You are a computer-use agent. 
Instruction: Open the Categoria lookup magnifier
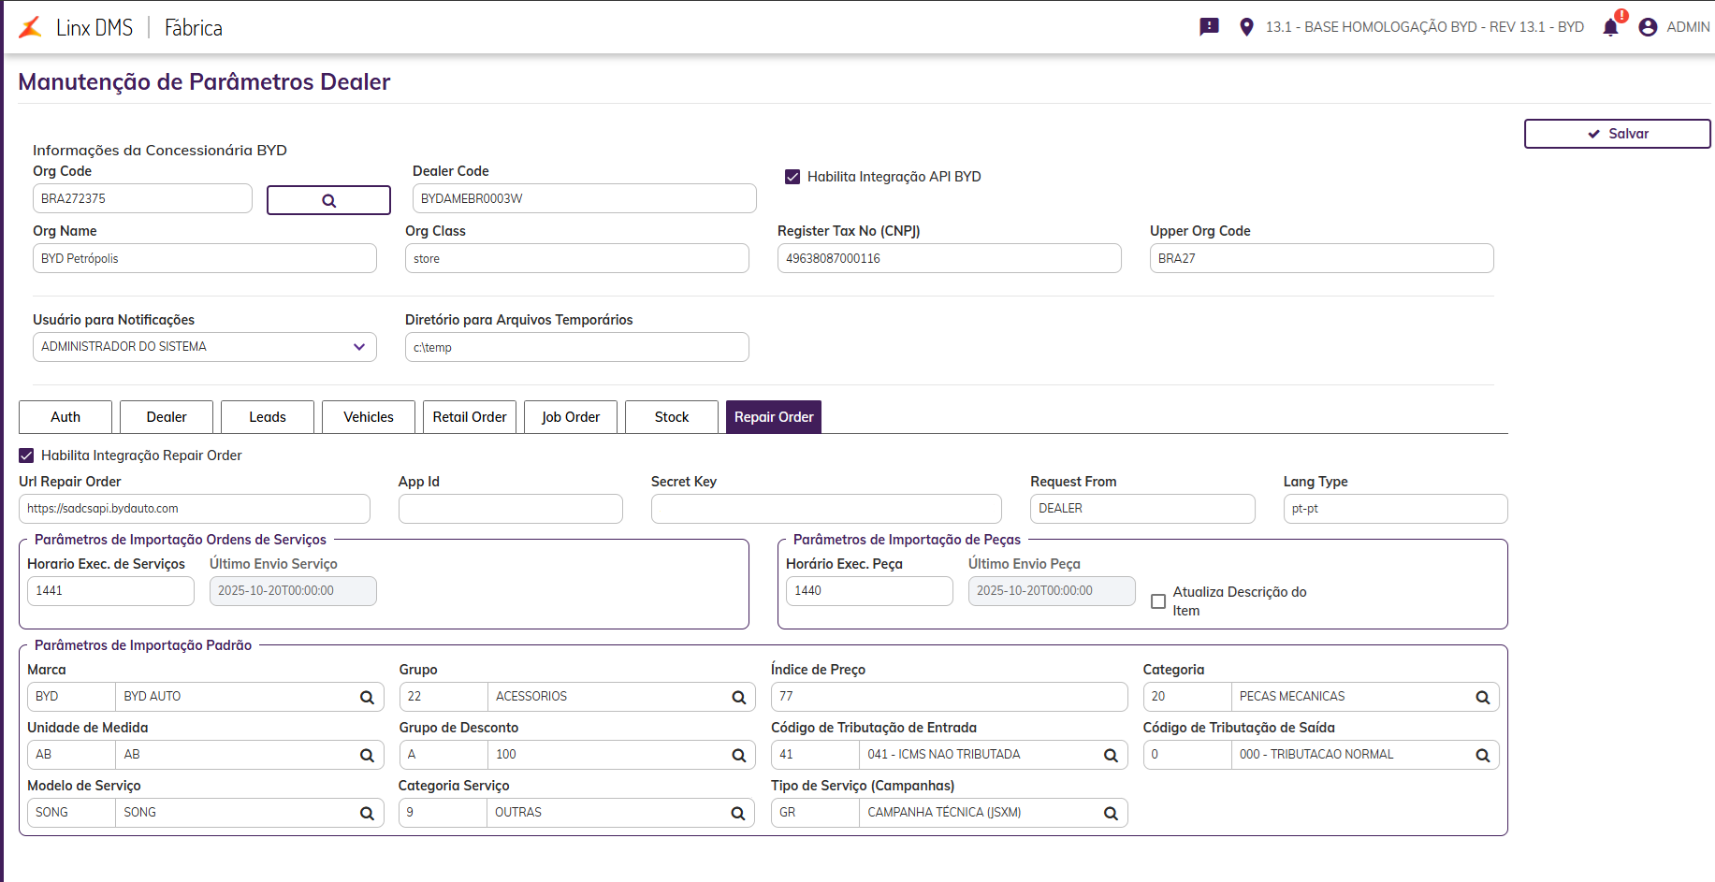click(x=1482, y=698)
